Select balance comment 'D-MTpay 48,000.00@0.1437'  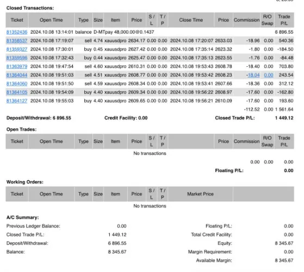pos(123,32)
